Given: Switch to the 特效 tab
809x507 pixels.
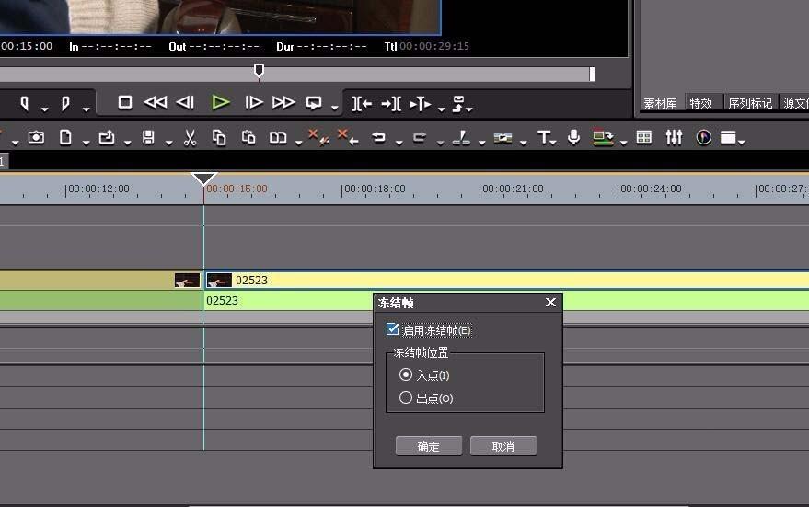Looking at the screenshot, I should point(701,103).
